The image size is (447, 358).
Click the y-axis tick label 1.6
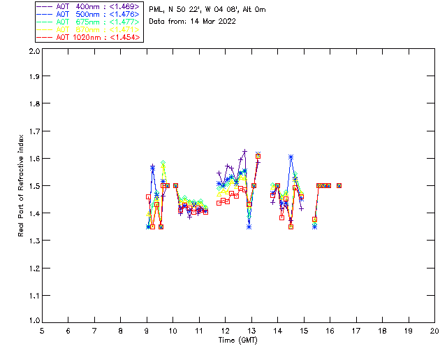34,159
